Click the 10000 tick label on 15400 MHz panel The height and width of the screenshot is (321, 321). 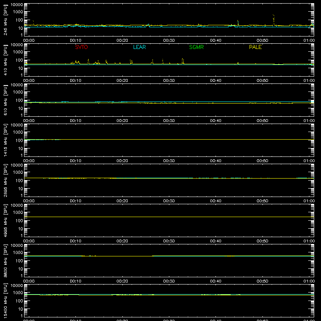pos(17,286)
